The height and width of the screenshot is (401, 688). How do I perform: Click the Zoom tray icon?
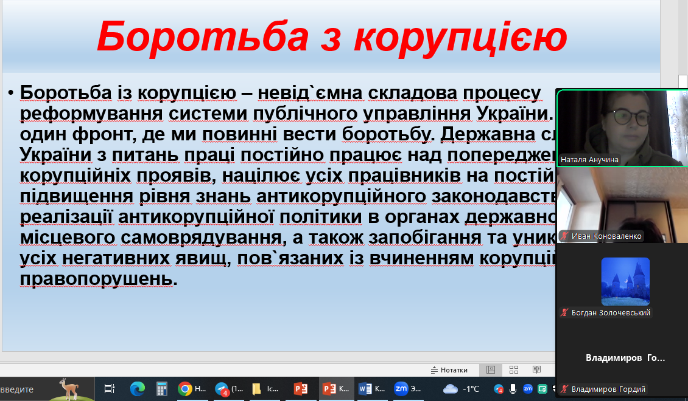(528, 388)
